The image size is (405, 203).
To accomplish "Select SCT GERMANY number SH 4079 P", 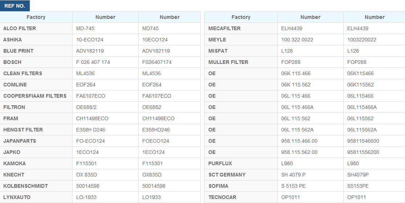I will (293, 175).
